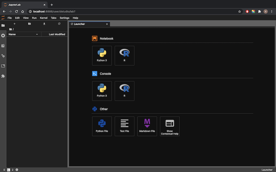
Task: Refresh the file list
Action: pyautogui.click(x=59, y=24)
